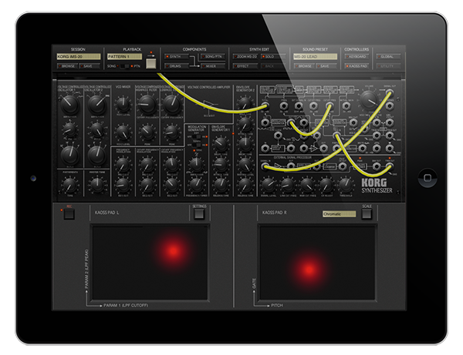Click the LOW CUT FREQ knob

coord(288,185)
